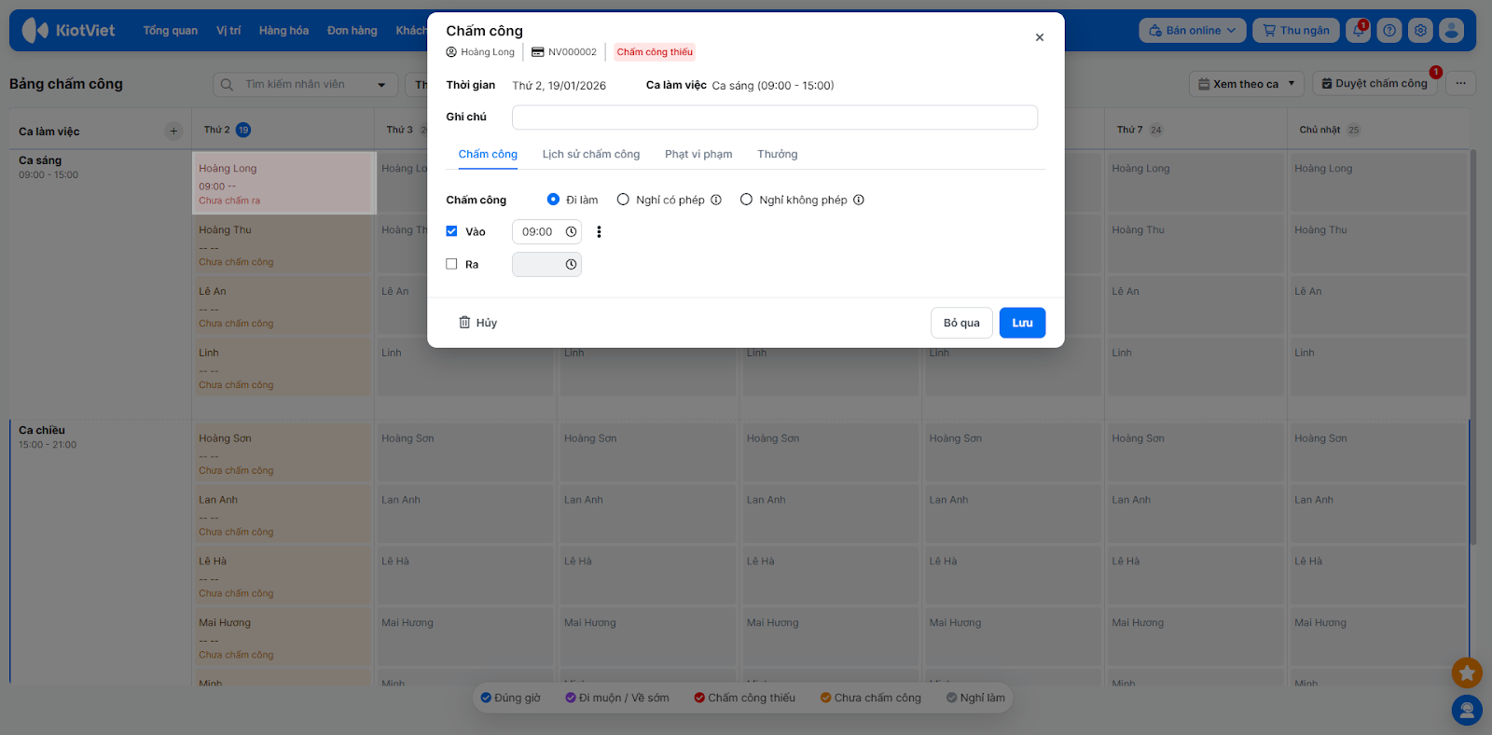Click the Thứ 7 column header
The height and width of the screenshot is (735, 1492).
pyautogui.click(x=1196, y=130)
